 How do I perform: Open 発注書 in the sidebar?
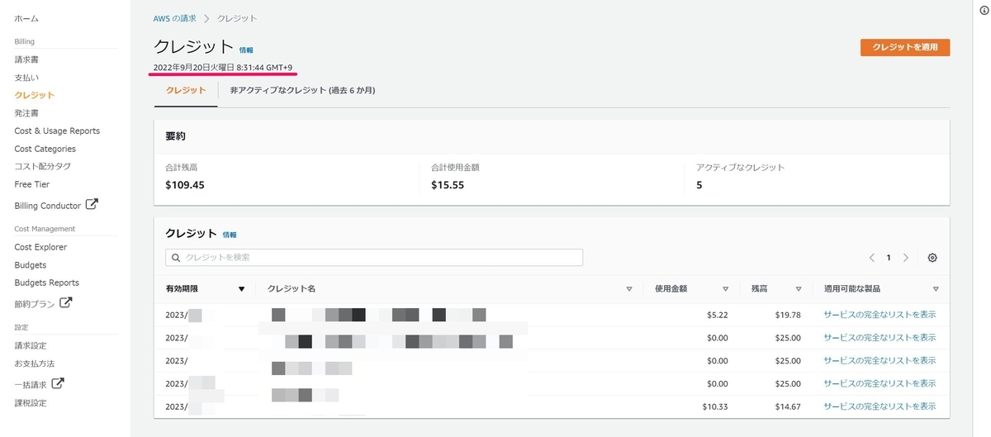[x=26, y=113]
